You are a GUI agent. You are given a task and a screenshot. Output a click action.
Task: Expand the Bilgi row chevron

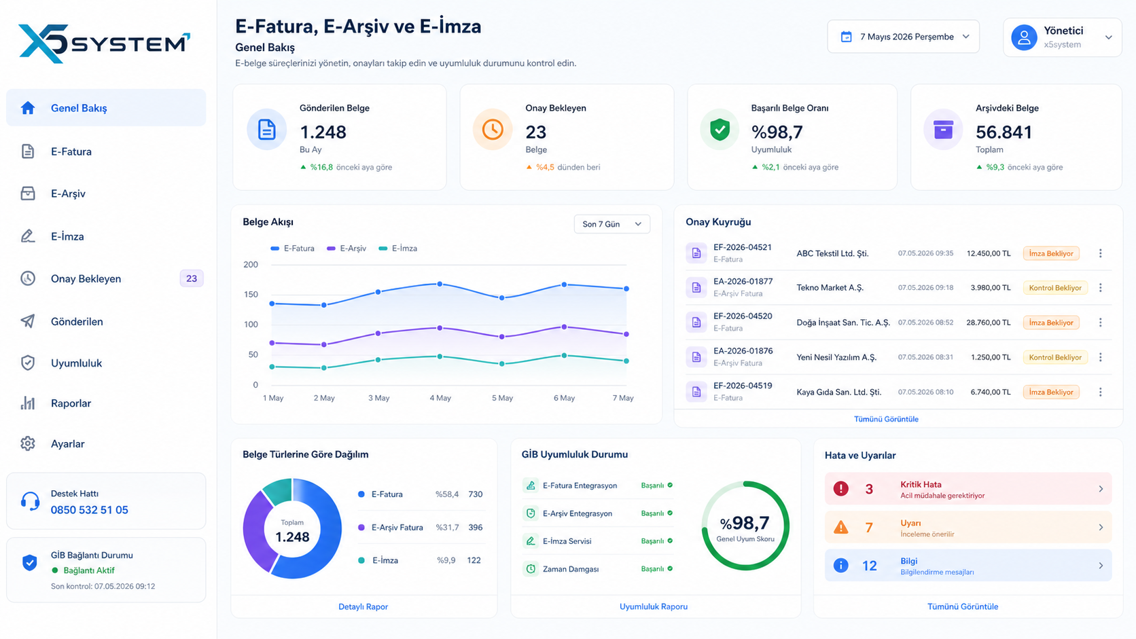click(x=1101, y=566)
